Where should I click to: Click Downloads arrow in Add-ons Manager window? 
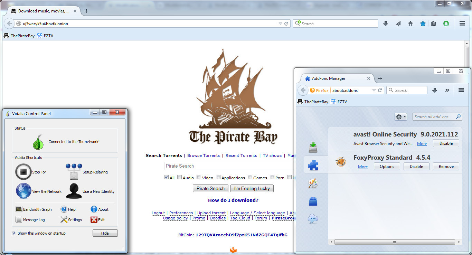coord(435,90)
